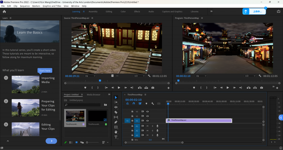
Task: Toggle V2 track output eye
Action: click(x=148, y=116)
